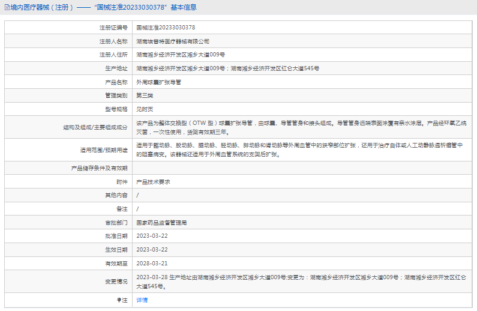Select expiry date 2028-03-21
This screenshot has height=311, width=477.
point(152,263)
